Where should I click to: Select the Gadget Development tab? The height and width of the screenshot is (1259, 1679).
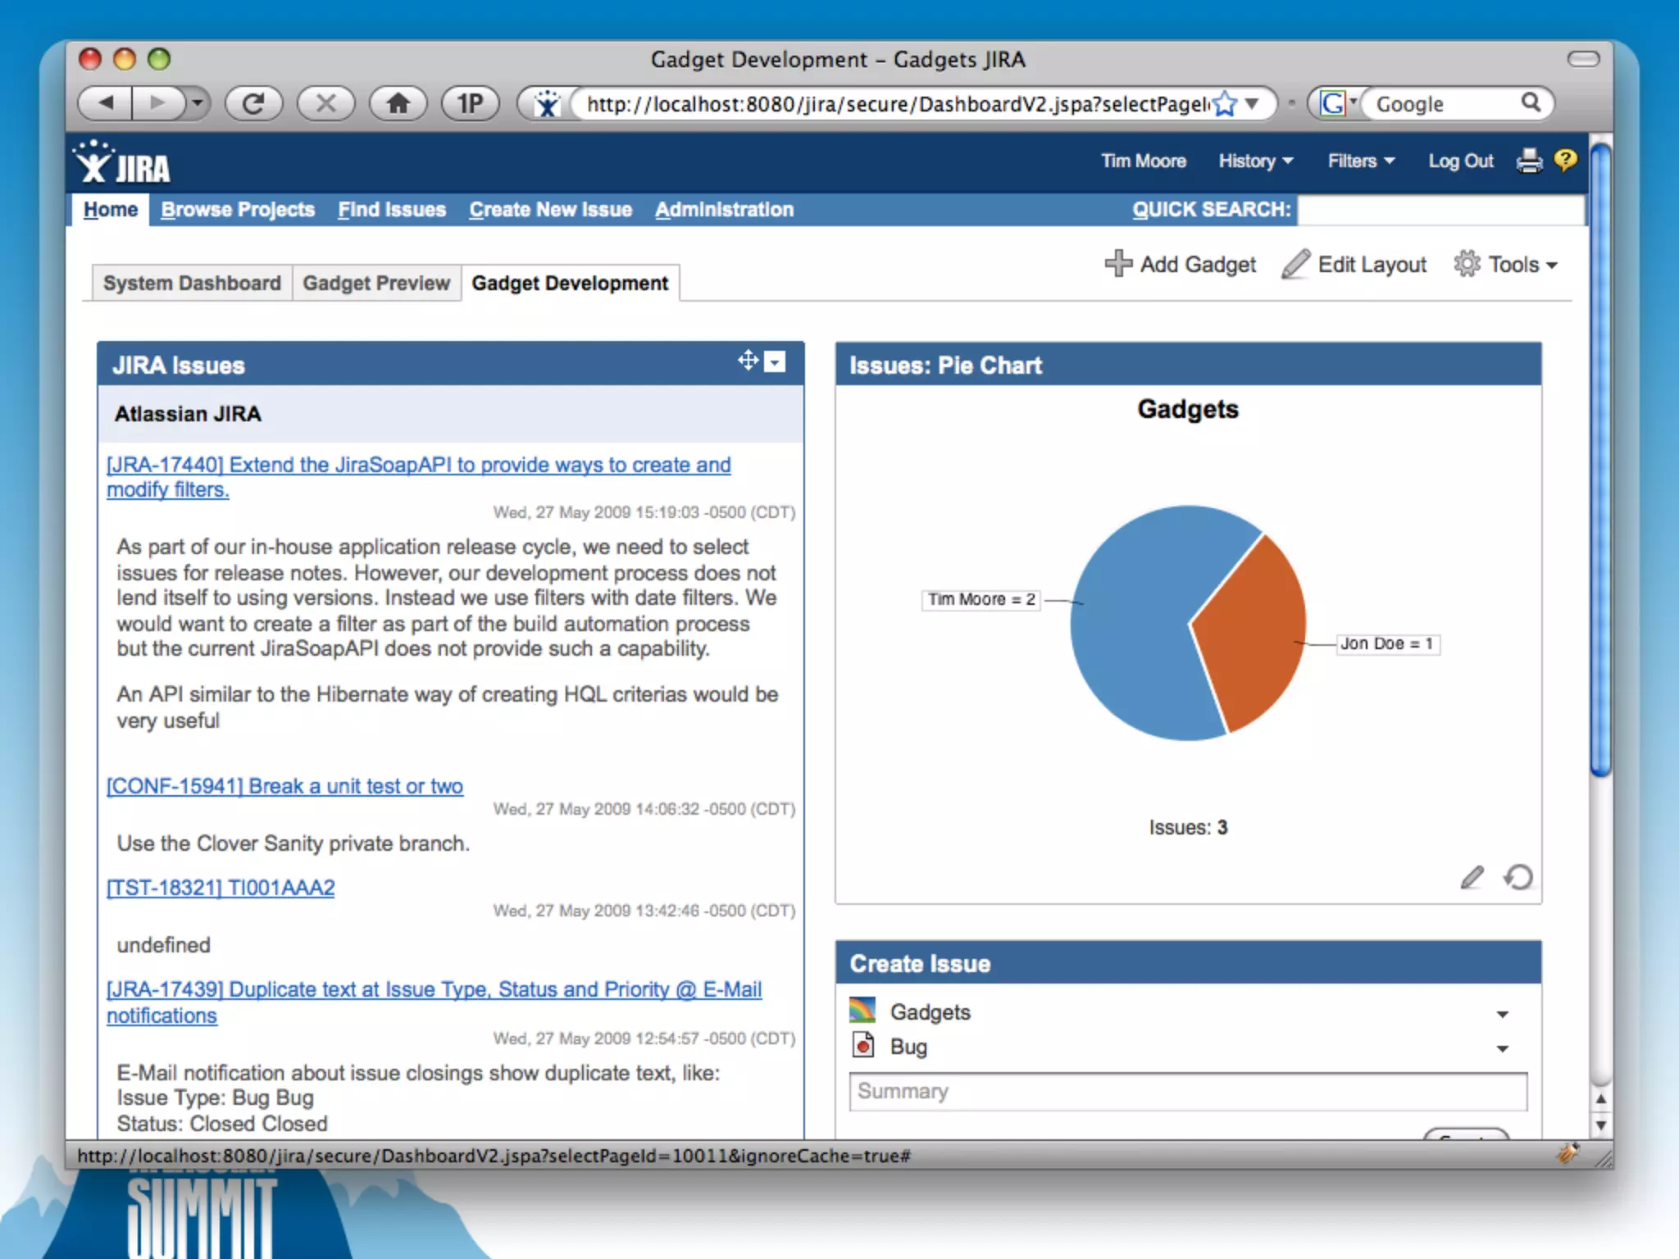pos(570,284)
